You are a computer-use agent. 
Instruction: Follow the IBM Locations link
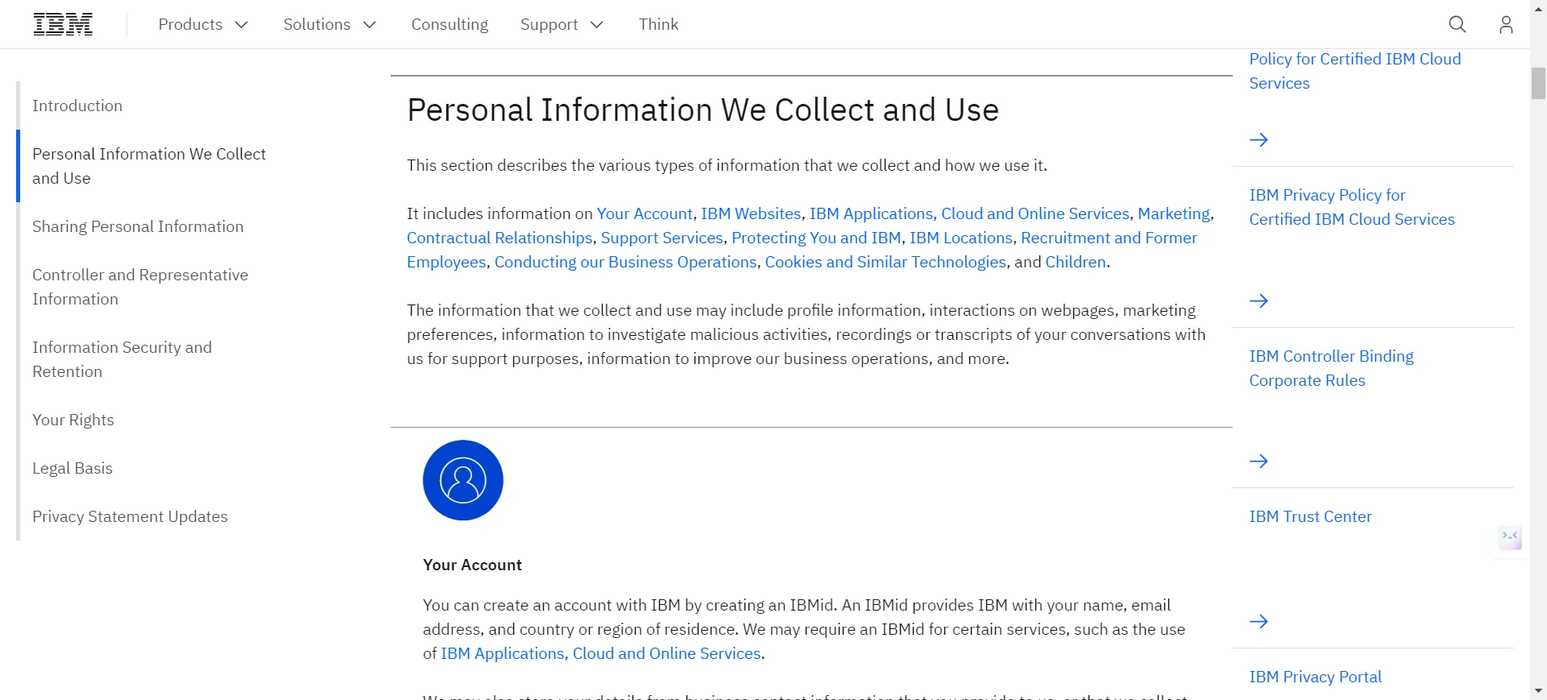[x=961, y=238]
